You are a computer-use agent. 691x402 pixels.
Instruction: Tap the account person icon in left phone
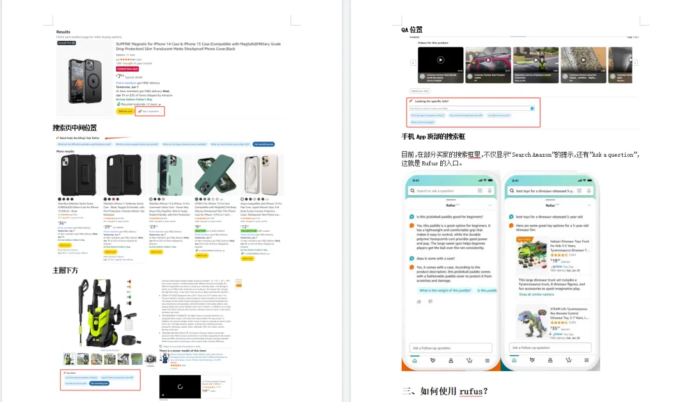tap(451, 360)
